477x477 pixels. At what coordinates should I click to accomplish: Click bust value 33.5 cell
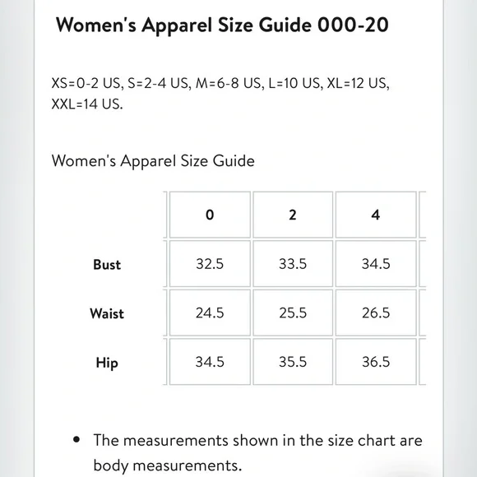tap(293, 264)
